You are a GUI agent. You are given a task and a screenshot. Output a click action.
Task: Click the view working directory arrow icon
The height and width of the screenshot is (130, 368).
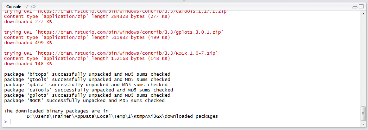tap(33, 7)
